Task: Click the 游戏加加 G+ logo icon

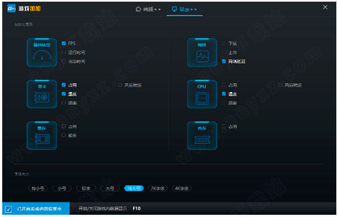Action: click(x=11, y=8)
